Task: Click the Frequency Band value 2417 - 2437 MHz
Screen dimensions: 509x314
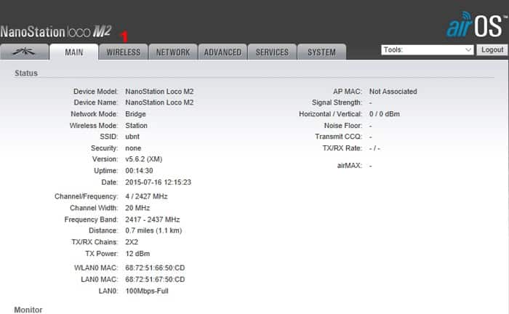Action: tap(153, 220)
